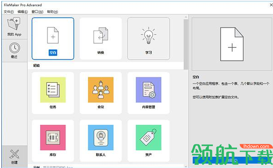Click the scrollbar down arrow
The image size is (273, 168).
[186, 166]
